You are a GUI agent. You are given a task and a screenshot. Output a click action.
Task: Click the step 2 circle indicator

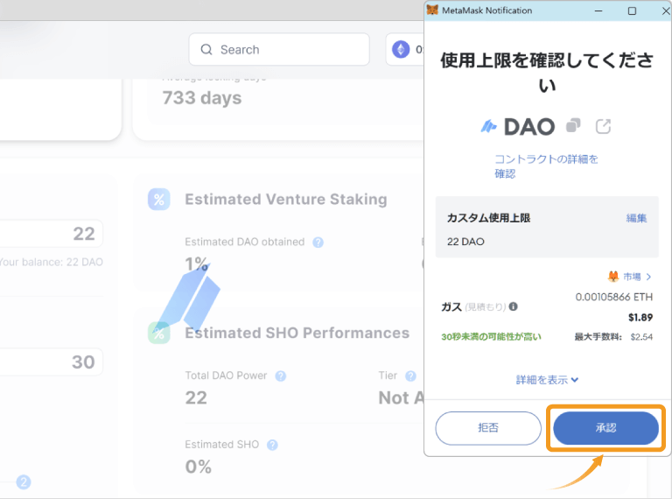24,482
